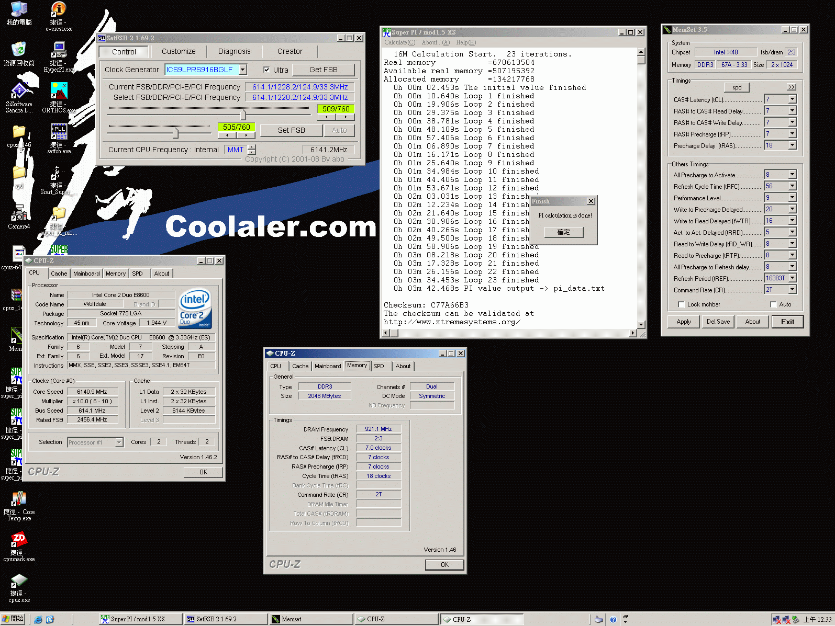The image size is (835, 626).
Task: Toggle the Ultra checkbox in SetFSB
Action: click(x=266, y=70)
